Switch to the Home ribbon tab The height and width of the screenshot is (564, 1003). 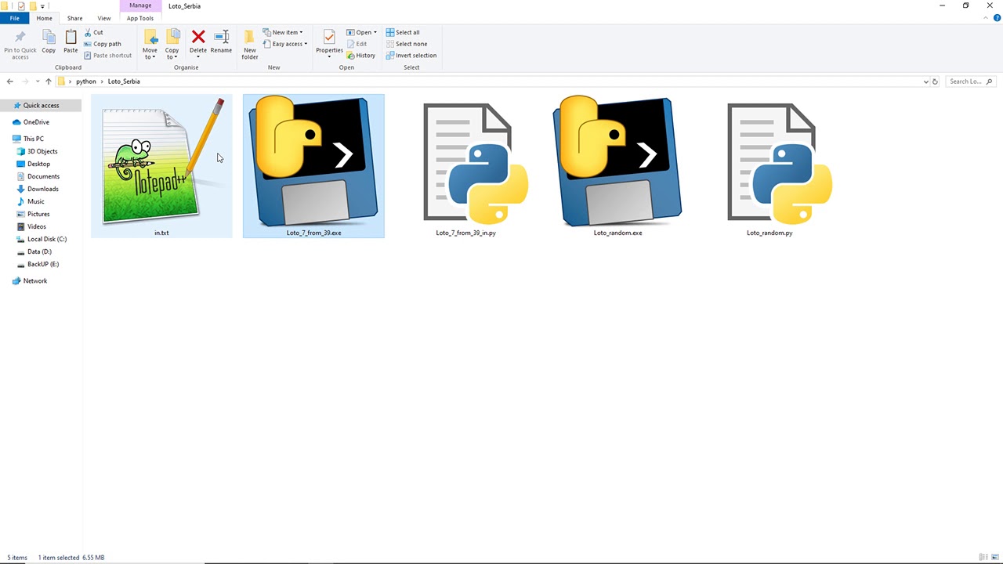tap(45, 18)
